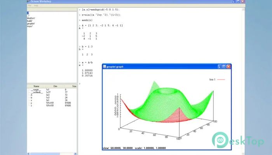The width and height of the screenshot is (272, 155).
Task: Click the Octave Workshop title bar icon
Action: pyautogui.click(x=28, y=1)
